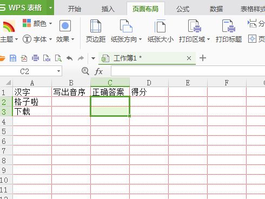Click the fx insert function icon
Image resolution: width=265 pixels, height=199 pixels.
pos(98,71)
